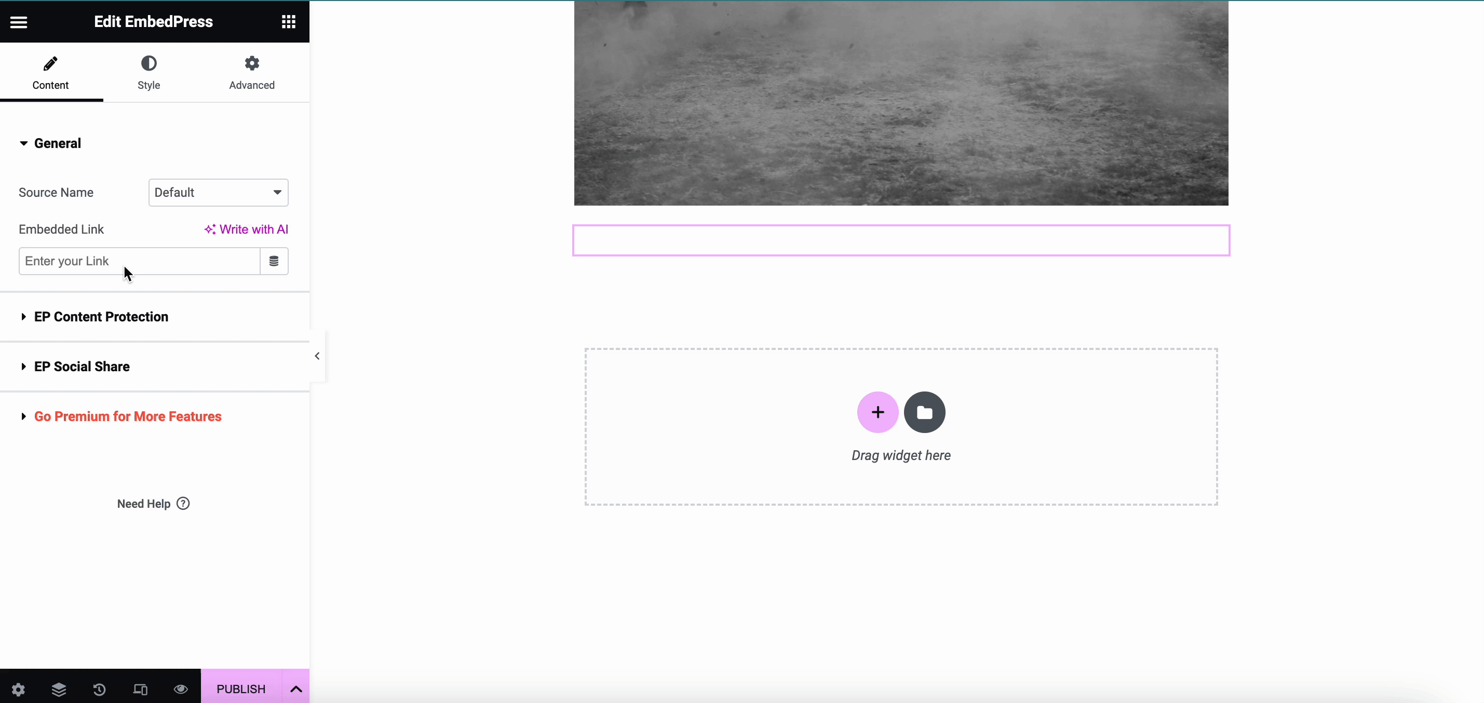The image size is (1484, 703).
Task: Toggle the eye visibility icon bottom bar
Action: click(181, 689)
